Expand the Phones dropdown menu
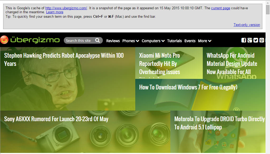Image resolution: width=270 pixels, height=154 pixels. coord(131,41)
